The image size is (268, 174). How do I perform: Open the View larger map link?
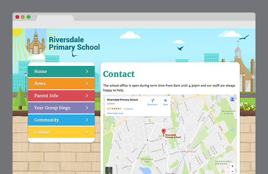(115, 113)
